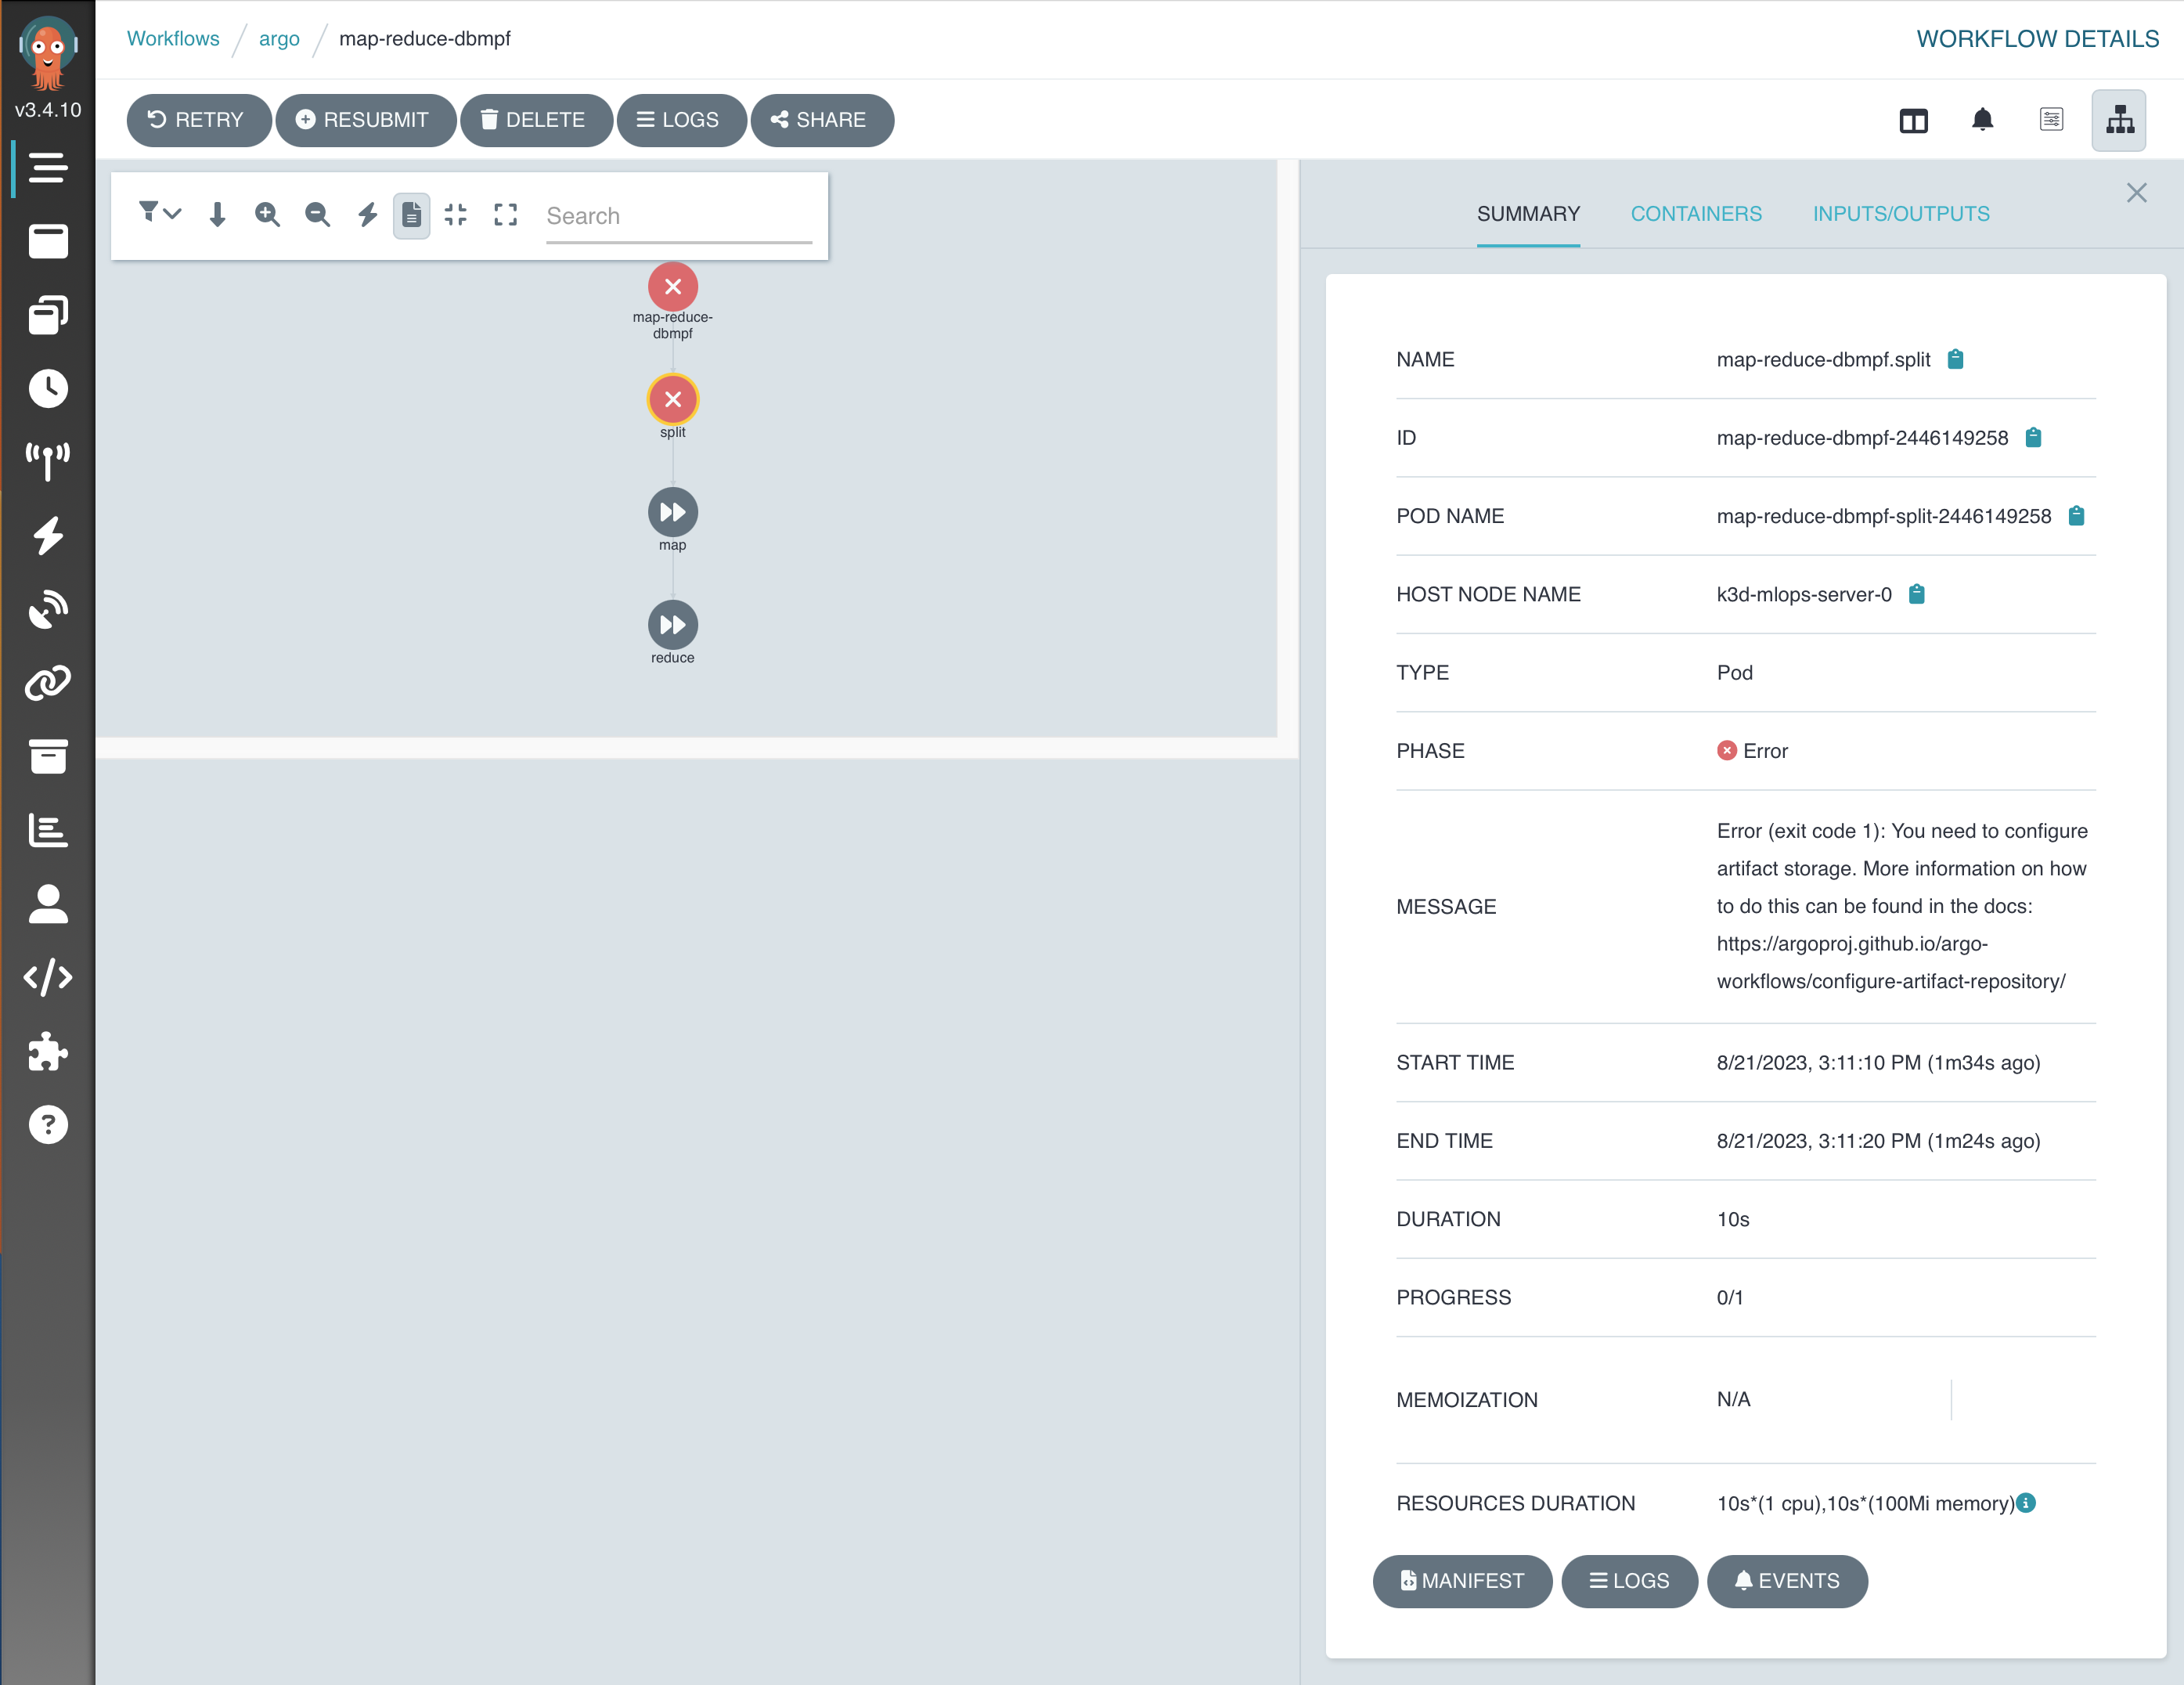The width and height of the screenshot is (2184, 1685).
Task: Open Event Flow antenna icon
Action: click(x=48, y=462)
